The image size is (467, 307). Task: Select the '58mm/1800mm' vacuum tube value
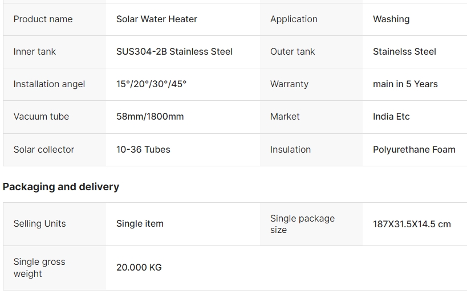[x=150, y=116]
